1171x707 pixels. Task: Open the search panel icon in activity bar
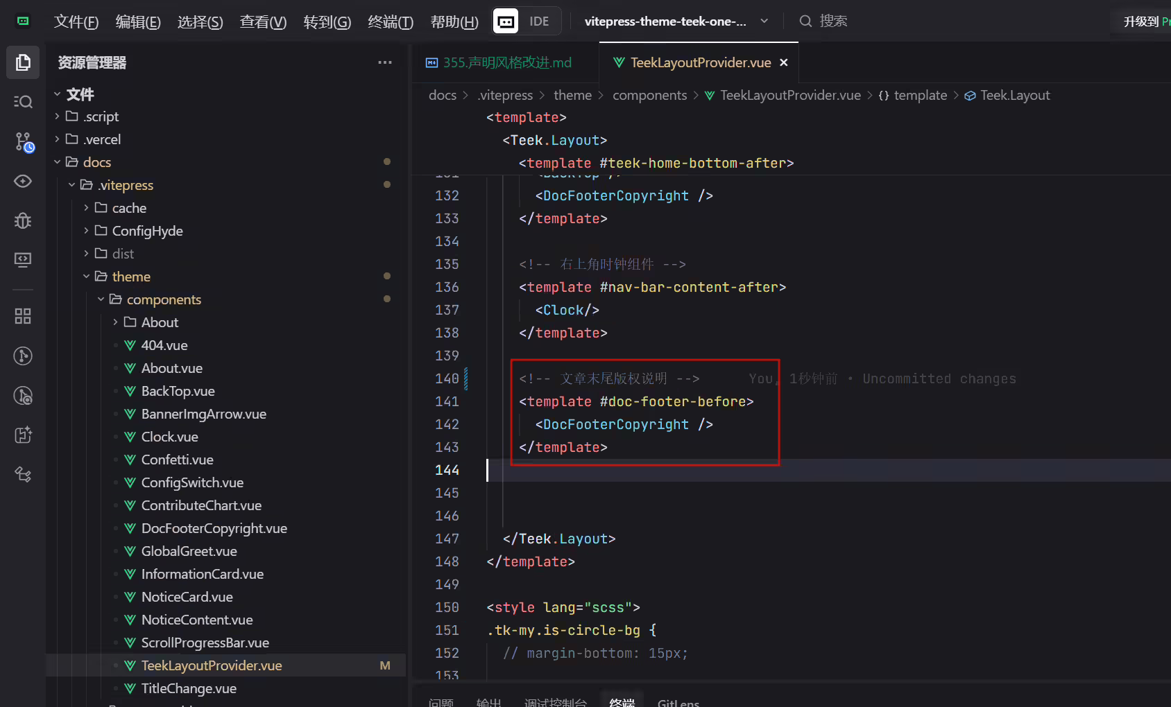coord(23,102)
